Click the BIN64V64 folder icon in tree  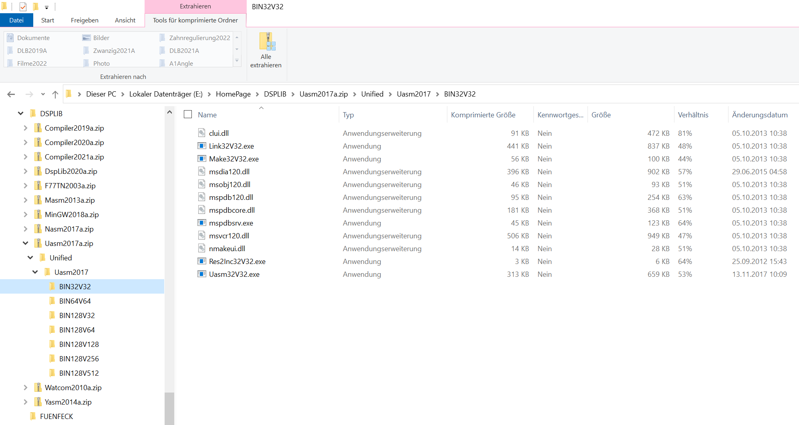coord(52,301)
